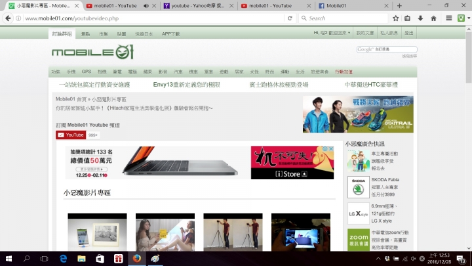Show hidden system tray icons chevron
Image resolution: width=472 pixels, height=266 pixels.
click(378, 259)
